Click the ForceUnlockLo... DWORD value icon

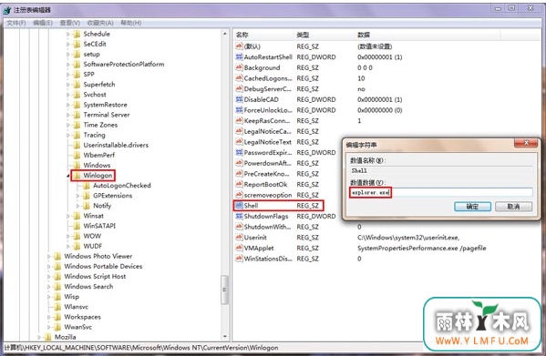tap(239, 110)
